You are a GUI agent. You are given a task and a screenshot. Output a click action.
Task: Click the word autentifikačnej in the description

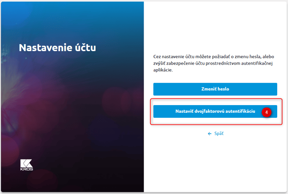click(x=257, y=63)
